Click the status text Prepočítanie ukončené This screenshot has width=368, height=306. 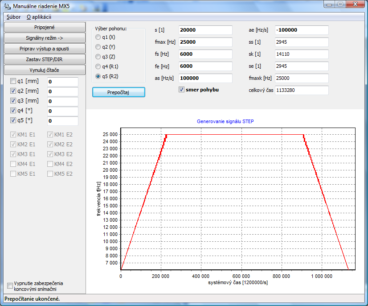tap(32, 299)
